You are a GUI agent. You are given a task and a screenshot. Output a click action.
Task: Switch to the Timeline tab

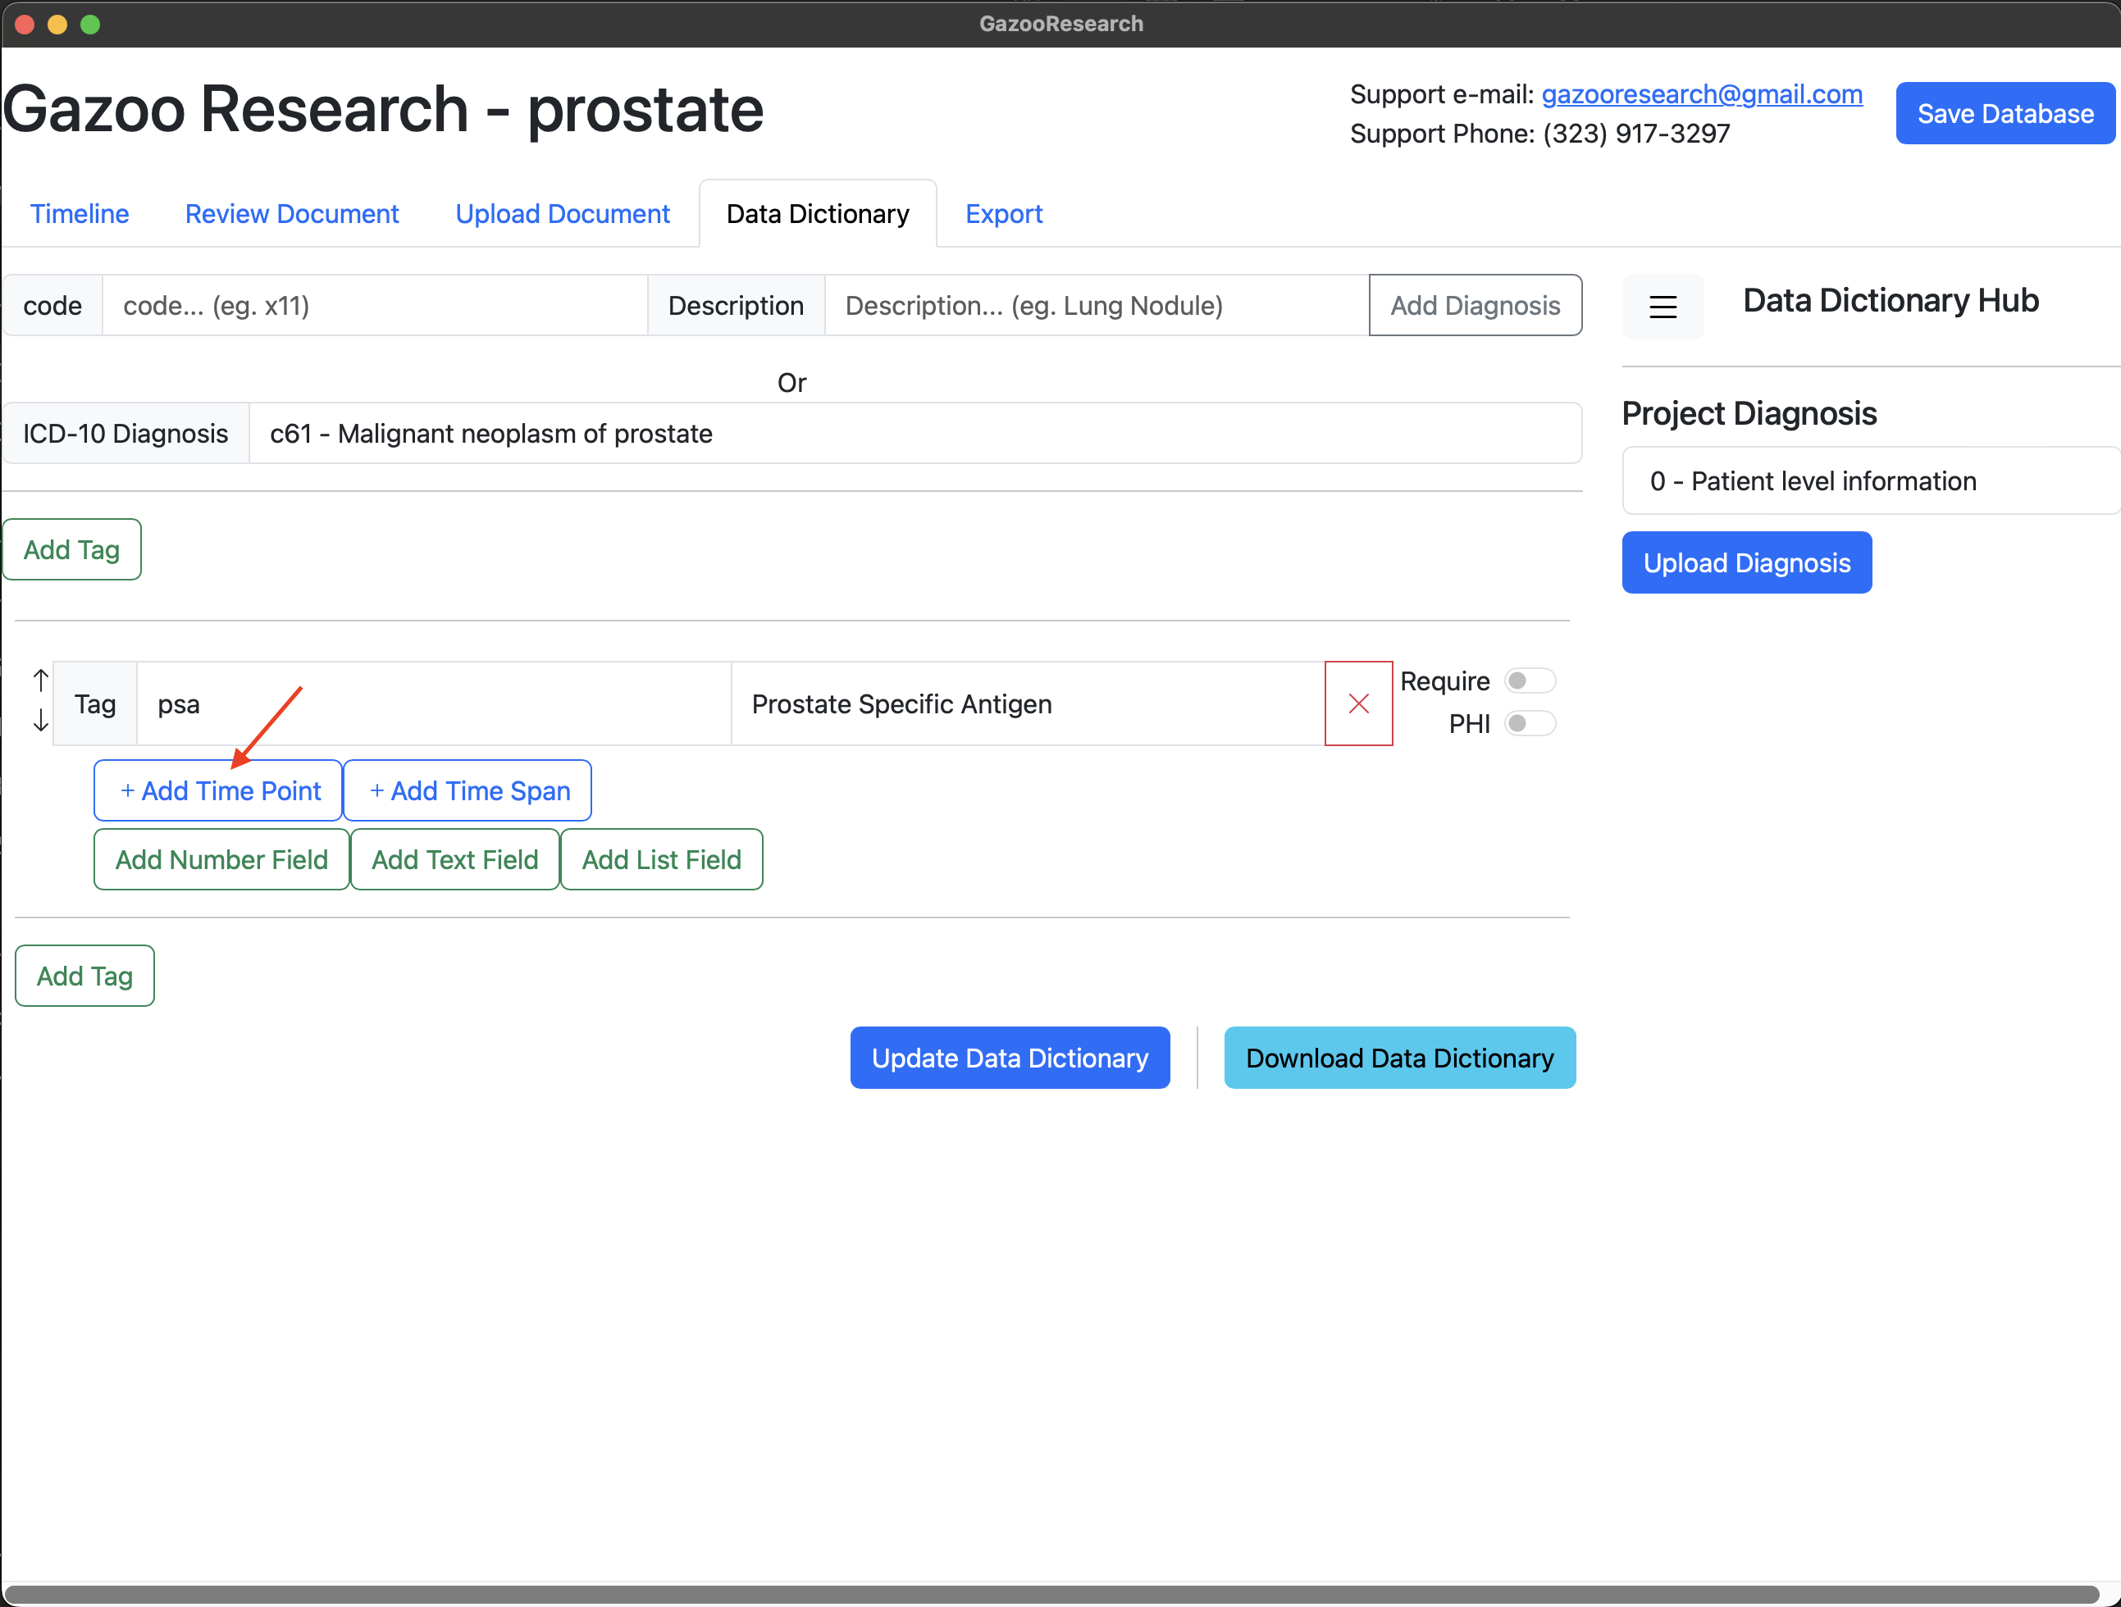coord(80,214)
